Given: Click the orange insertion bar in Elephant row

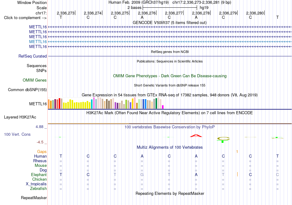Looking at the screenshot, I should coord(237,175).
